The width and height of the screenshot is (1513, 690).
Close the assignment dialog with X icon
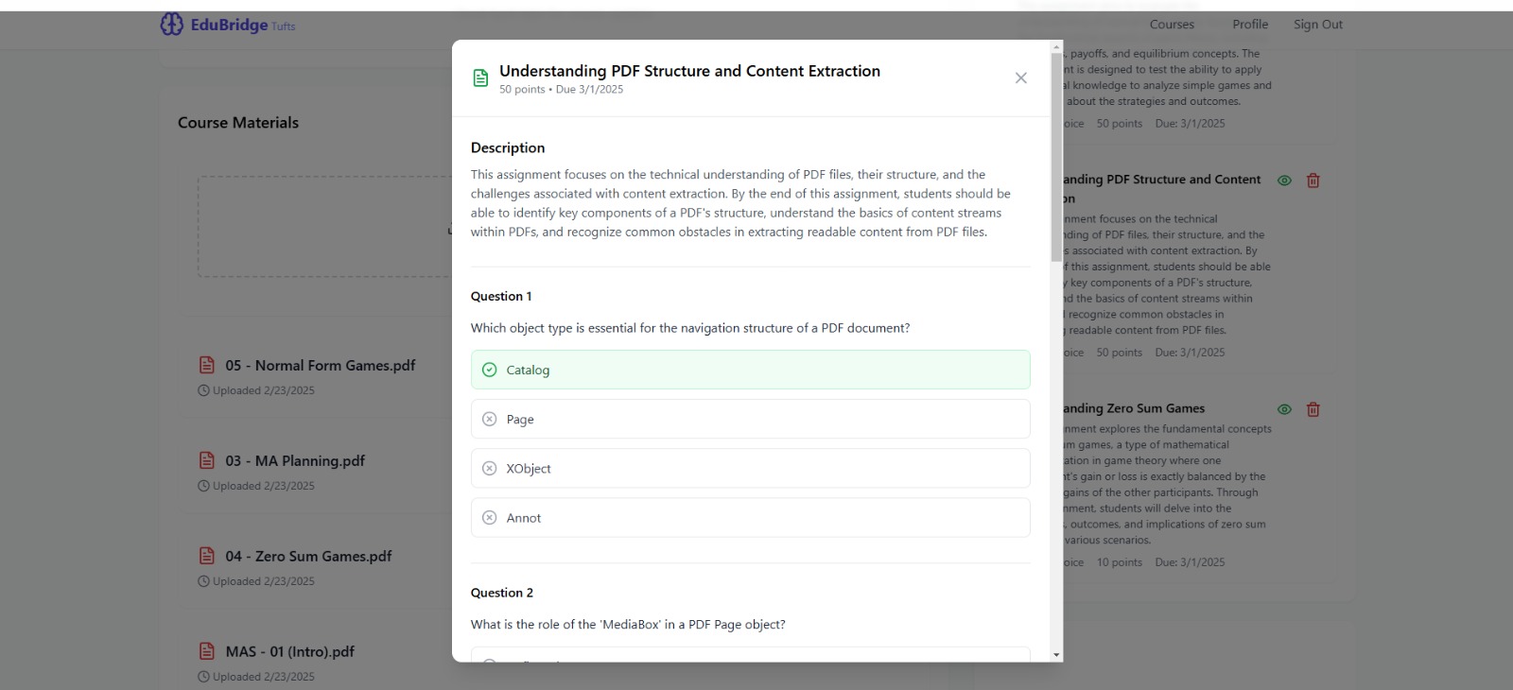1020,78
